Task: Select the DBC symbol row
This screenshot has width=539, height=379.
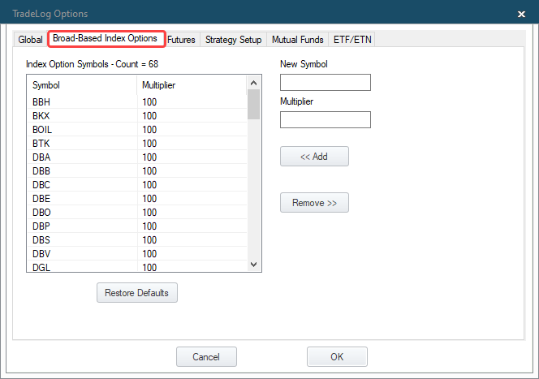Action: [x=137, y=185]
